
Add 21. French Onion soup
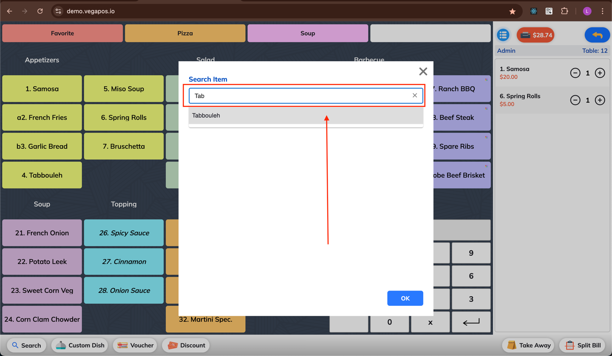coord(42,233)
